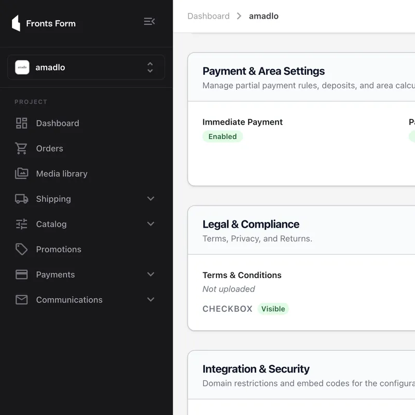This screenshot has height=415, width=415.
Task: Click the Promotions tag icon
Action: pos(21,249)
